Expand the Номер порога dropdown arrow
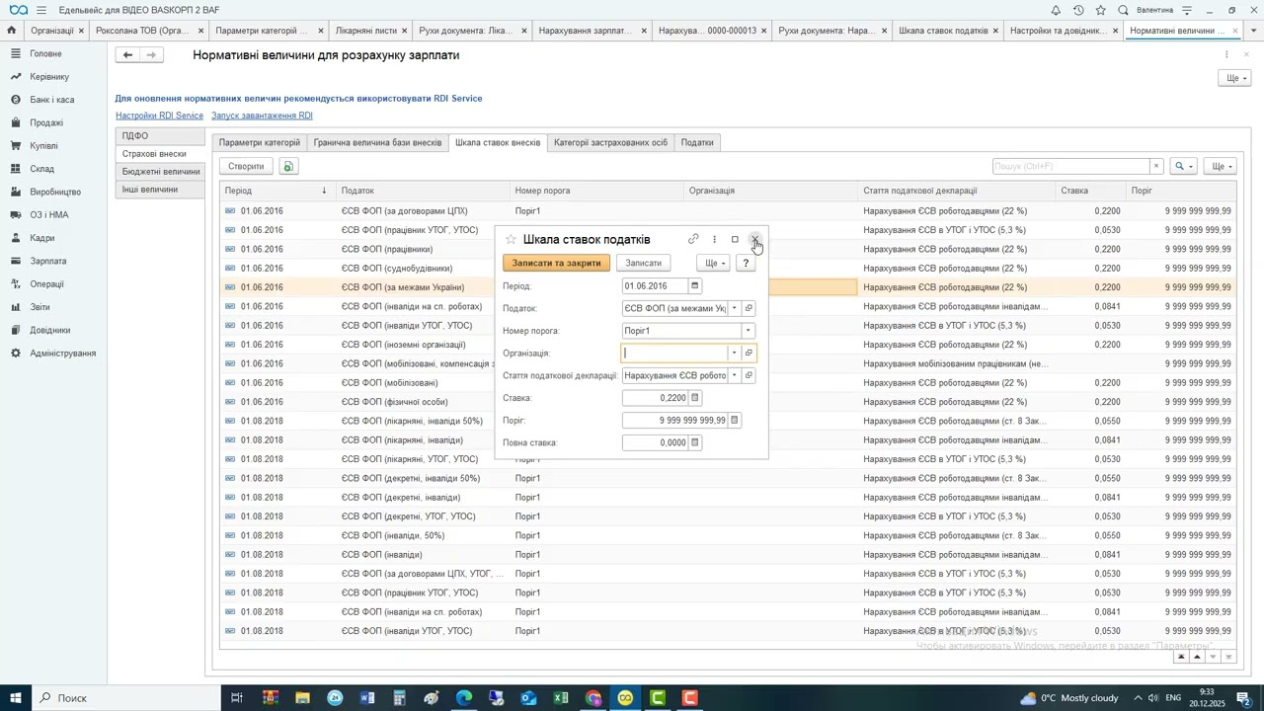 [749, 331]
